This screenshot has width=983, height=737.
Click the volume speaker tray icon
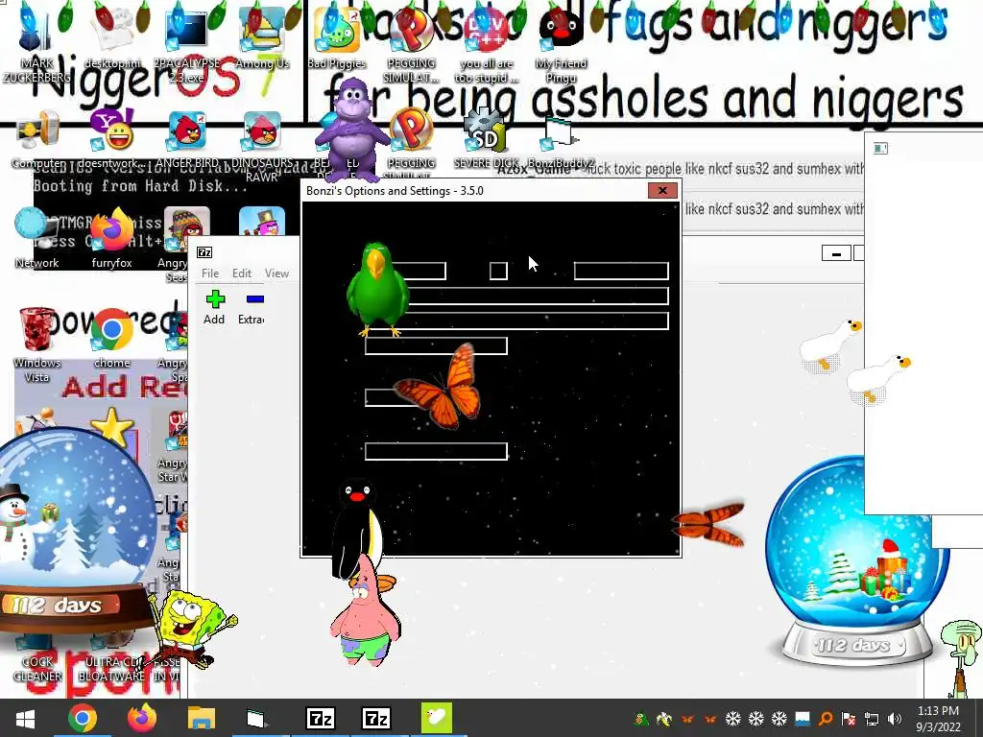pyautogui.click(x=895, y=719)
